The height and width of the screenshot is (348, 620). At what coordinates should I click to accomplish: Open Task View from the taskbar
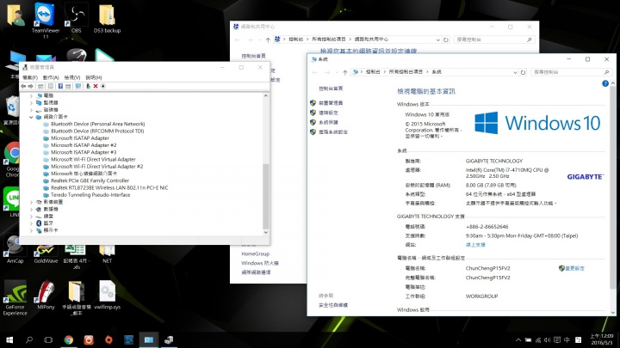[x=48, y=339]
